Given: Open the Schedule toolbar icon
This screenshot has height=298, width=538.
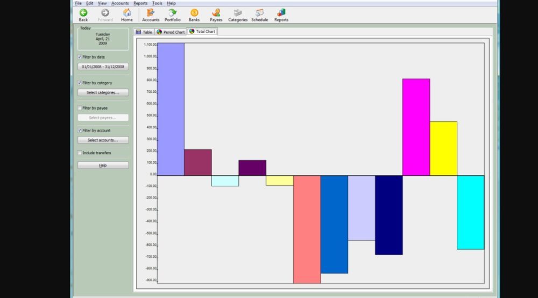Looking at the screenshot, I should pos(259,12).
